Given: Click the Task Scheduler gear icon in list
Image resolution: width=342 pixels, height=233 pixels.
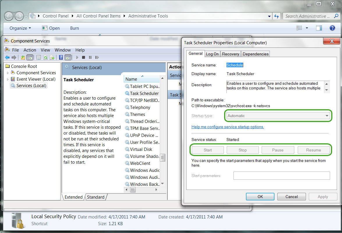Looking at the screenshot, I should (127, 93).
